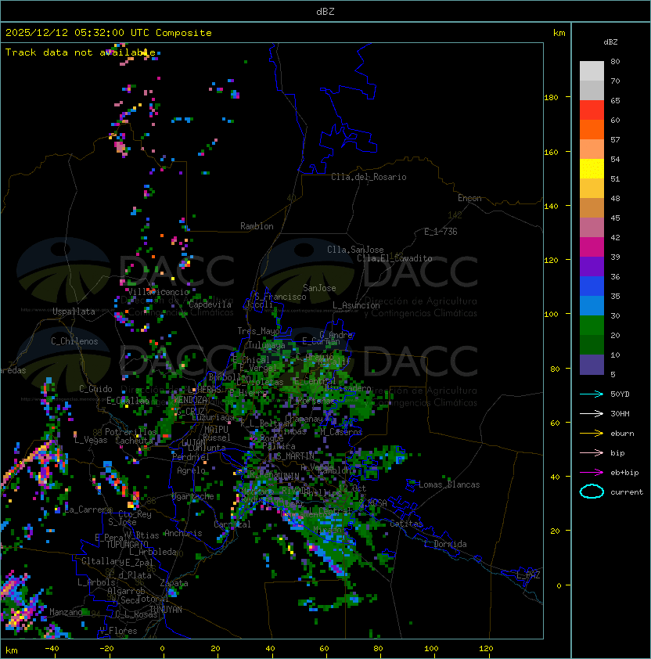Click the 'La_Carrera' map label
The height and width of the screenshot is (659, 651).
[x=88, y=510]
